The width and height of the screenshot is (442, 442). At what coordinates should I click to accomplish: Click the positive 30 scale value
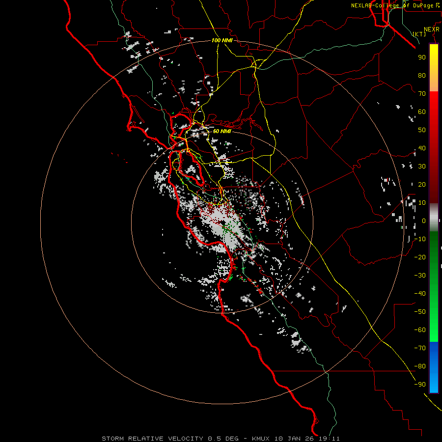[422, 166]
